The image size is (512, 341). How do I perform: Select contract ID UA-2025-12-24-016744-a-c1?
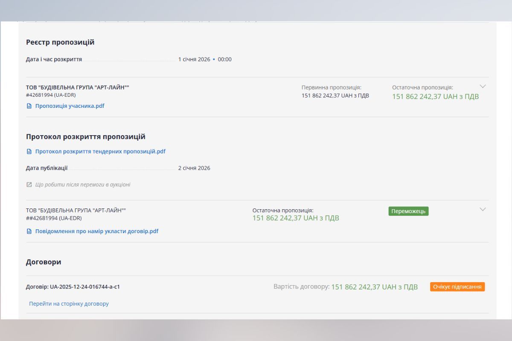tap(84, 287)
